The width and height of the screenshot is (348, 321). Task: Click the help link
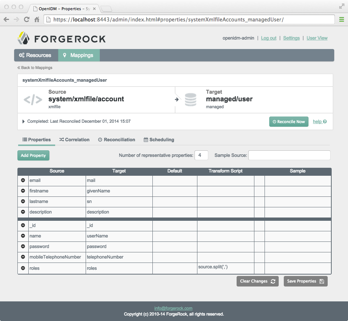click(x=320, y=122)
